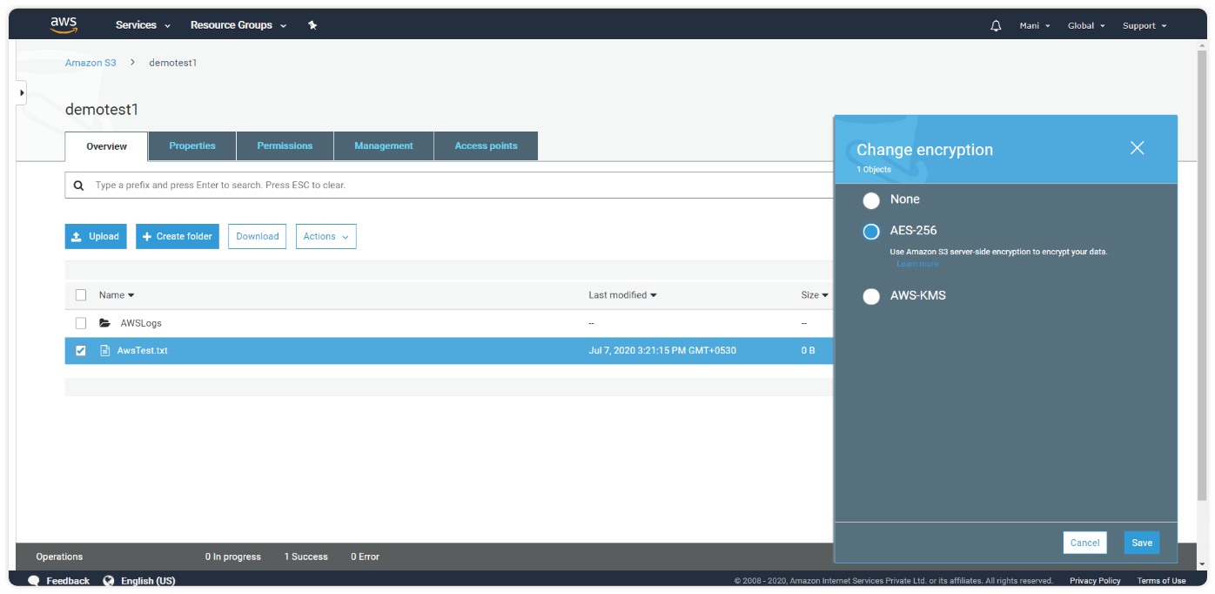Open the Support dropdown
Image resolution: width=1215 pixels, height=594 pixels.
pyautogui.click(x=1145, y=26)
